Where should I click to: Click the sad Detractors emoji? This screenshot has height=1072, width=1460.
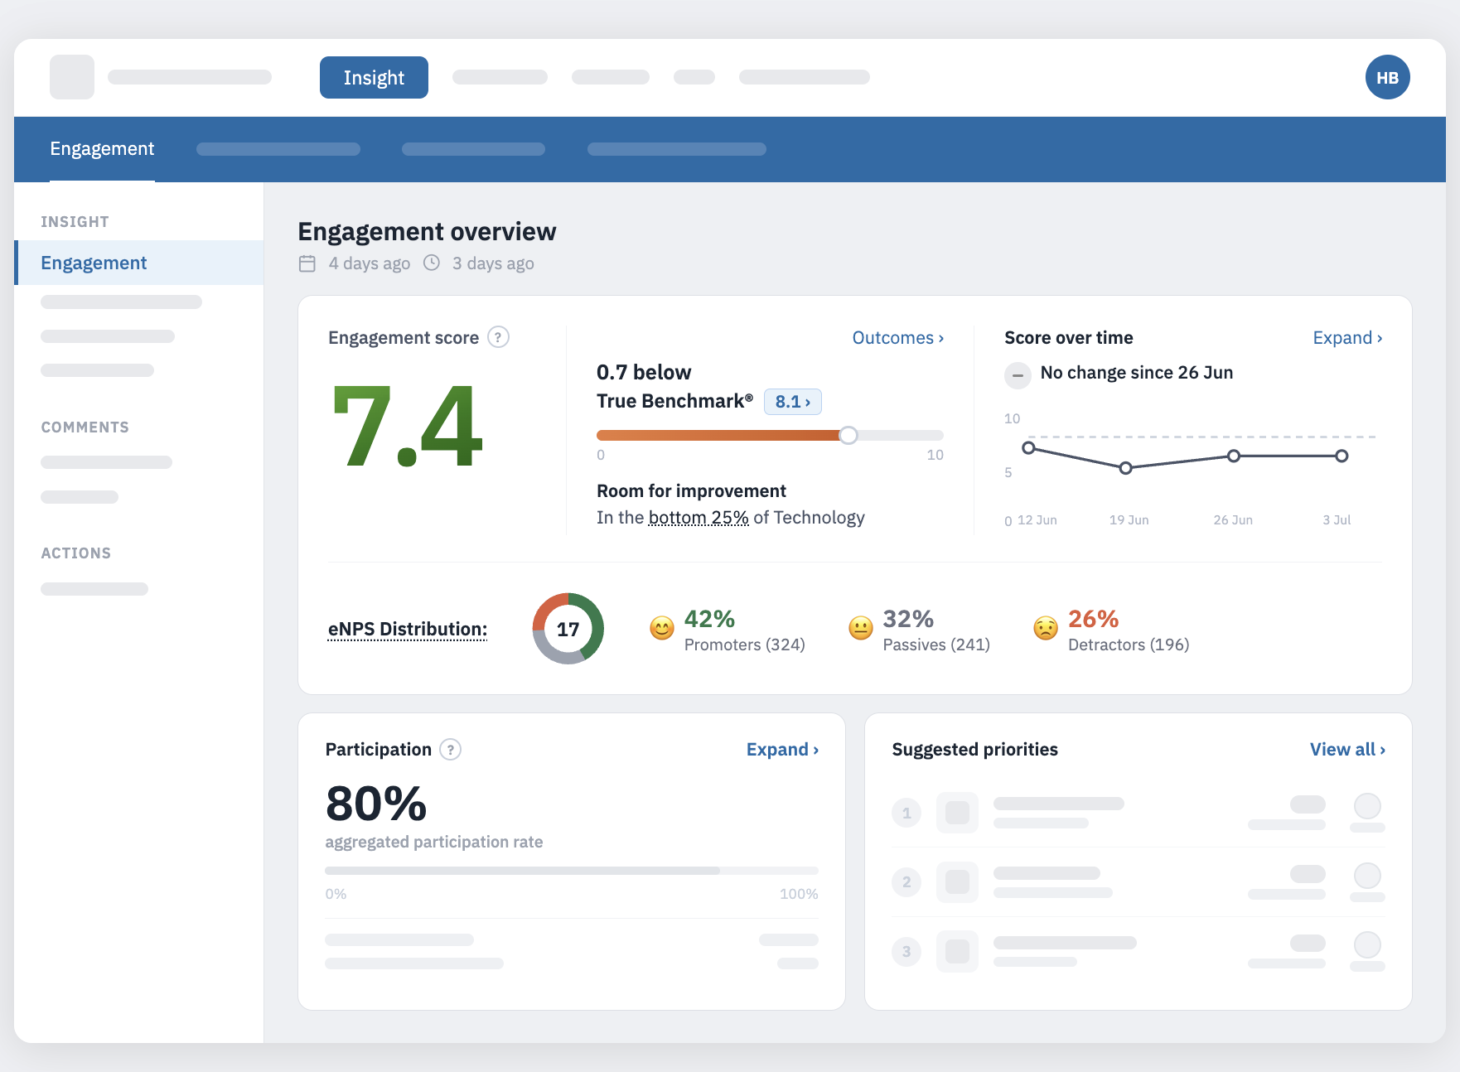click(1046, 628)
